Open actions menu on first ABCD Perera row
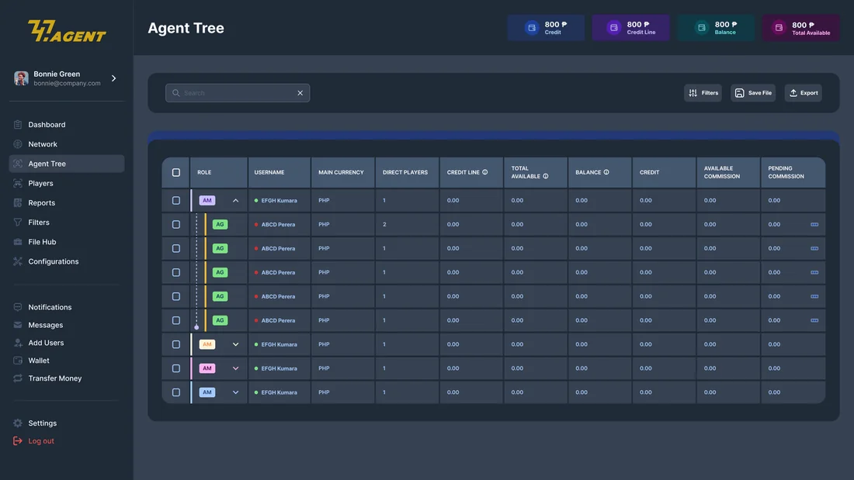This screenshot has width=854, height=480. tap(814, 224)
